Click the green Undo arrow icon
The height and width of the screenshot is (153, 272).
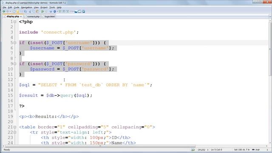pos(42,11)
